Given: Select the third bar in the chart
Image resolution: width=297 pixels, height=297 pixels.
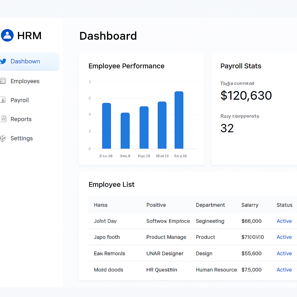Looking at the screenshot, I should [144, 128].
